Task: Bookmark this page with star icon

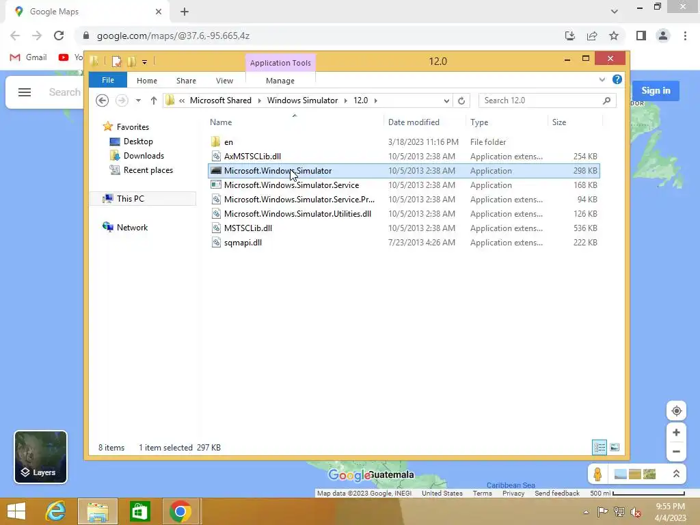Action: (614, 36)
